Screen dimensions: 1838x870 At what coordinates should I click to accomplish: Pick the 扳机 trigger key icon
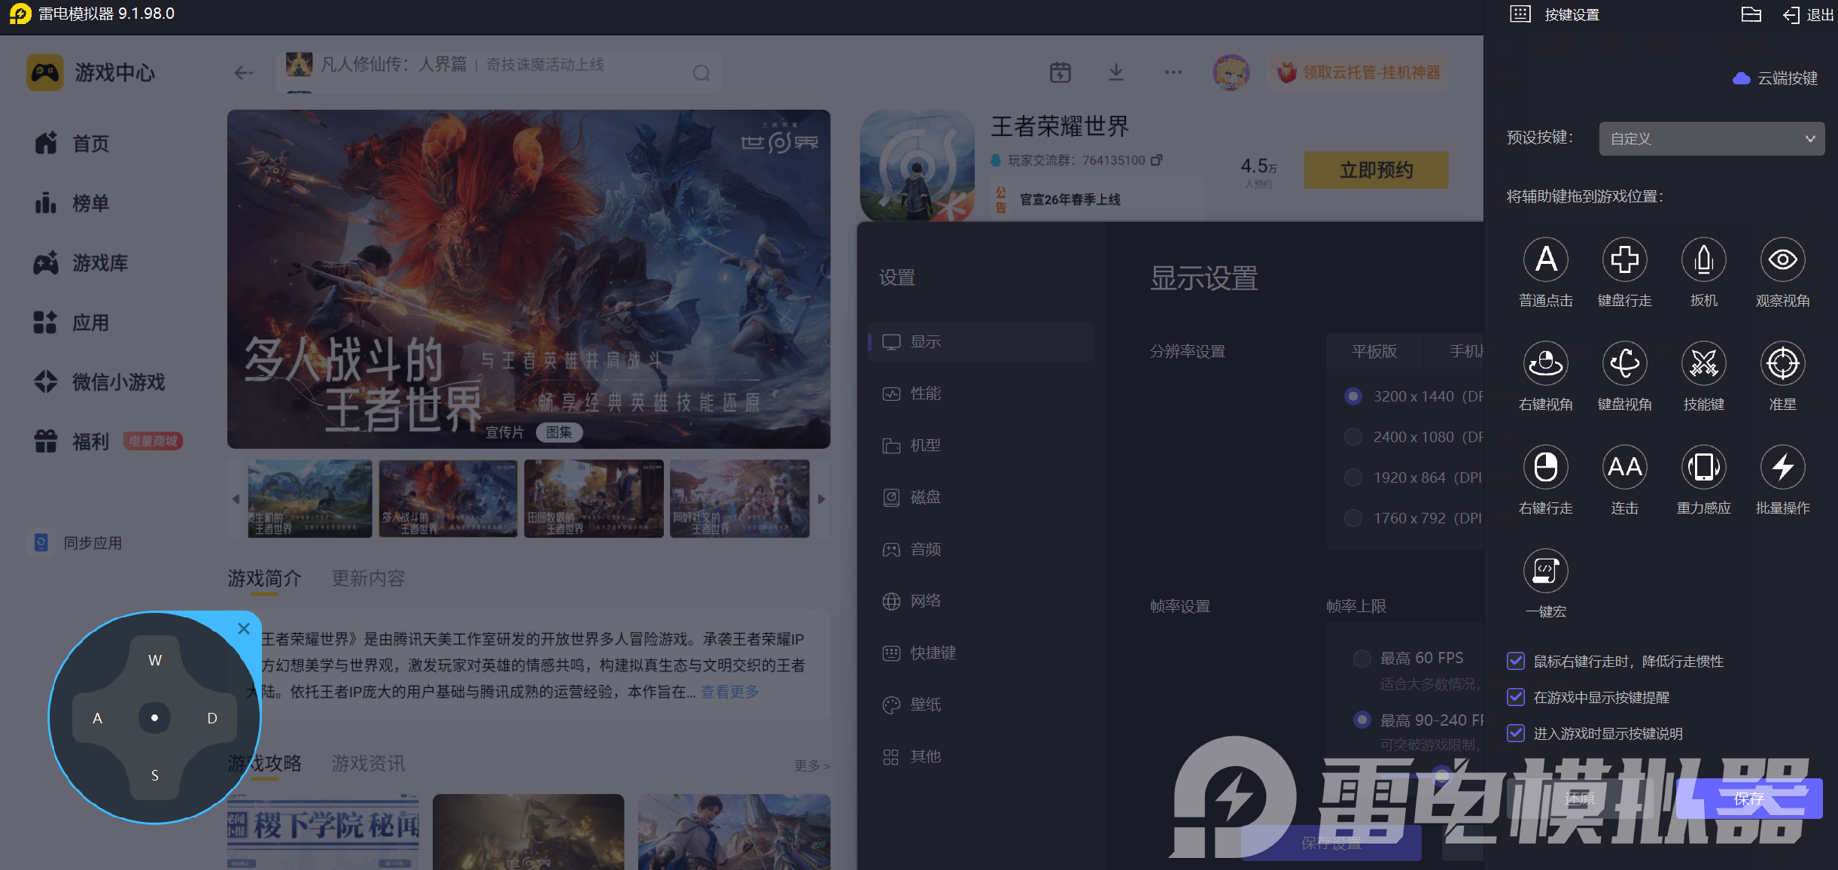[x=1703, y=260]
